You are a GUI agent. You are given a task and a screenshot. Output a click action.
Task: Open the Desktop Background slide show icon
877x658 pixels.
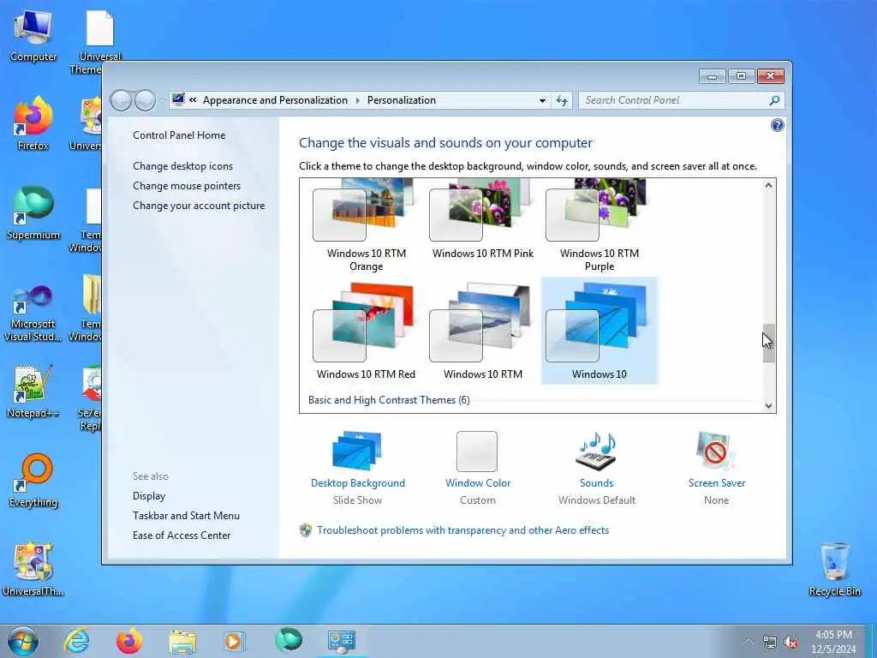click(x=357, y=451)
